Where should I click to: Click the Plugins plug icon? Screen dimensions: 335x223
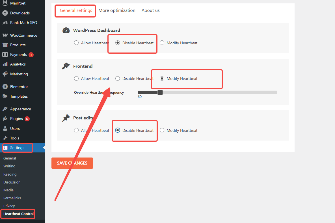tap(5, 119)
